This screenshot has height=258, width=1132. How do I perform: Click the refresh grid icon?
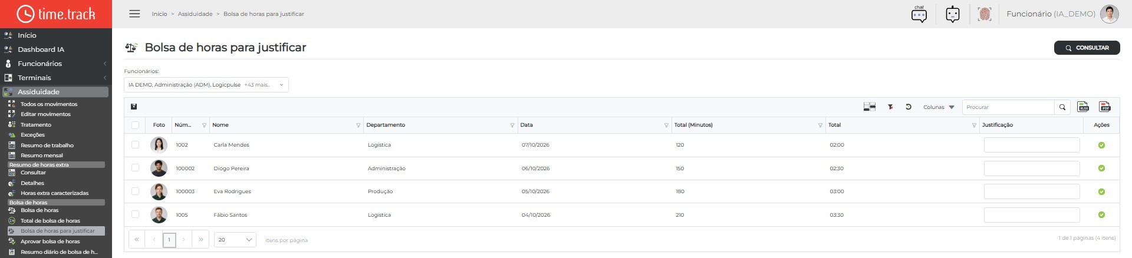[x=909, y=107]
